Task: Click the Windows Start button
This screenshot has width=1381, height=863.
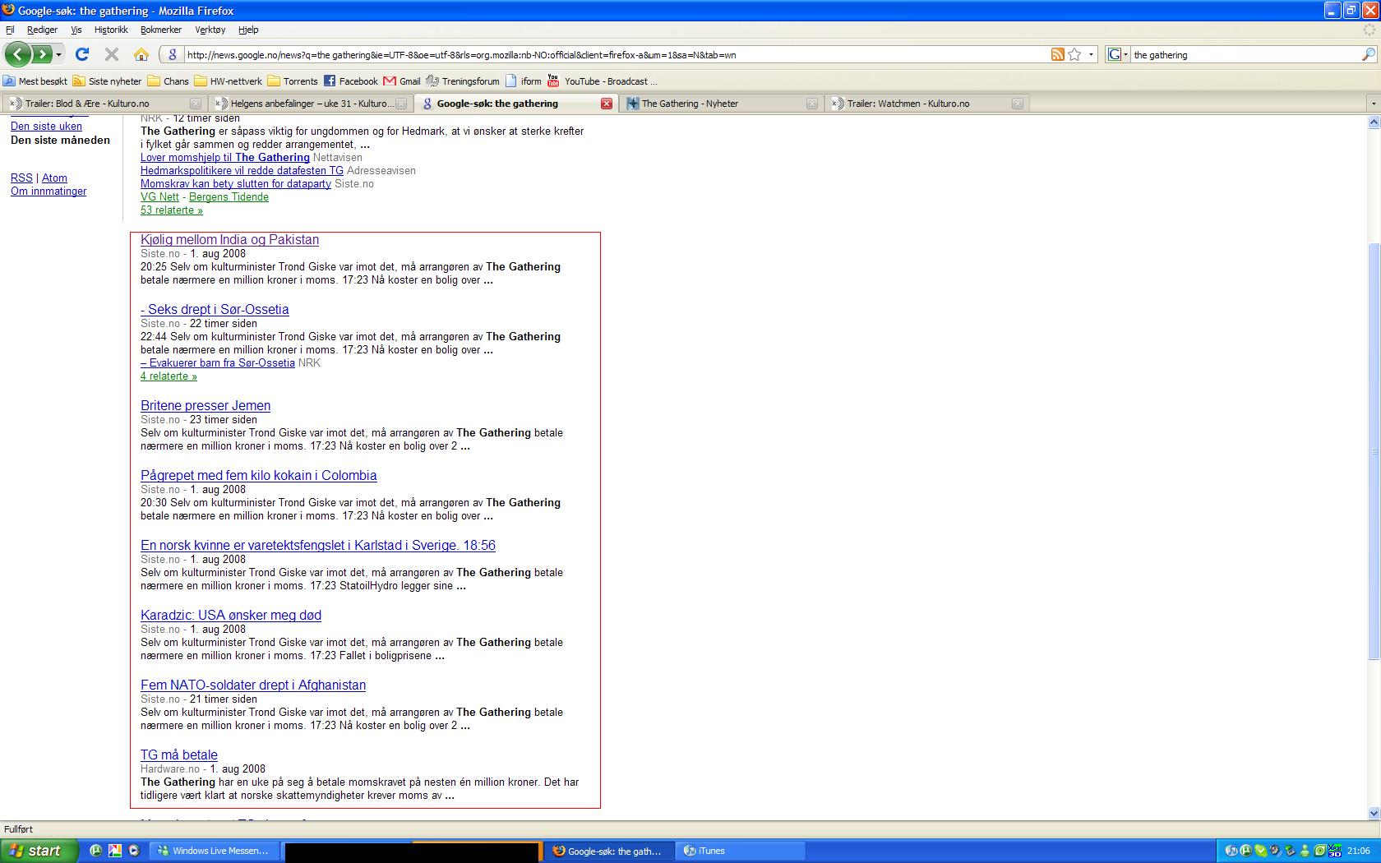Action: click(x=39, y=851)
